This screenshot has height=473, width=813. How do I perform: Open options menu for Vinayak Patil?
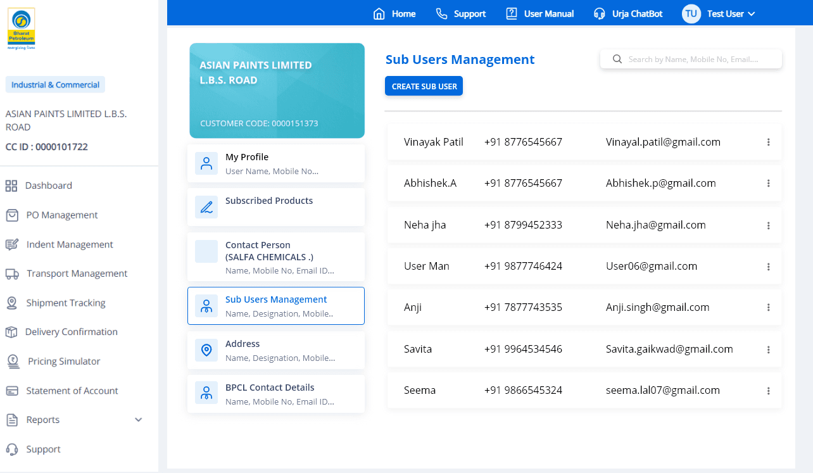click(768, 142)
